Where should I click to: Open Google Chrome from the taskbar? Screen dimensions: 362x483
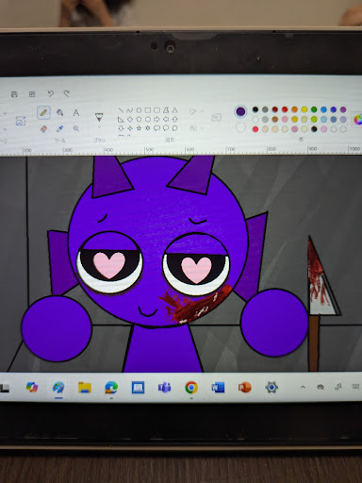tap(191, 388)
